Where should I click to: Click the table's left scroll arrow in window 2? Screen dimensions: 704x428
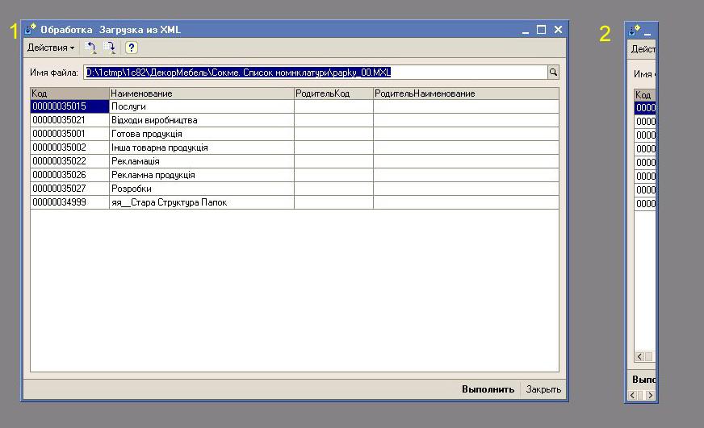pyautogui.click(x=639, y=357)
